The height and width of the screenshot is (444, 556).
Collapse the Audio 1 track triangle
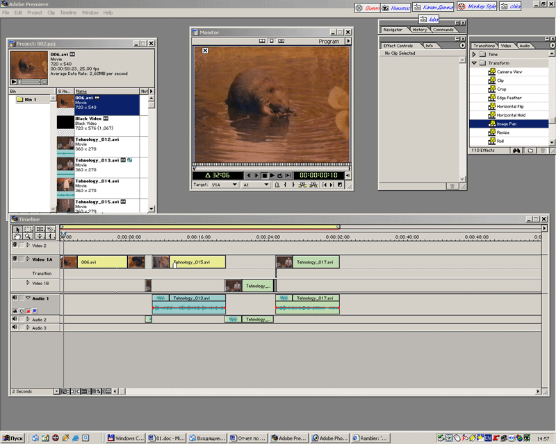pyautogui.click(x=28, y=298)
